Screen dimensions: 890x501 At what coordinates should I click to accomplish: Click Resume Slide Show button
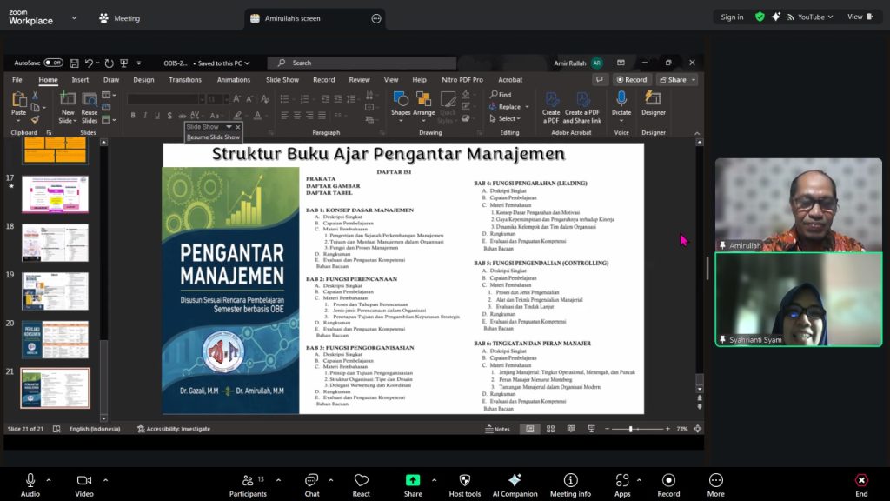213,137
